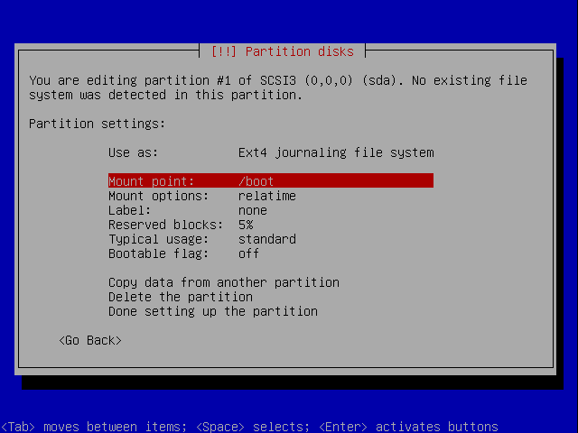The height and width of the screenshot is (433, 578).
Task: Select the Reserved blocks setting
Action: 271,225
